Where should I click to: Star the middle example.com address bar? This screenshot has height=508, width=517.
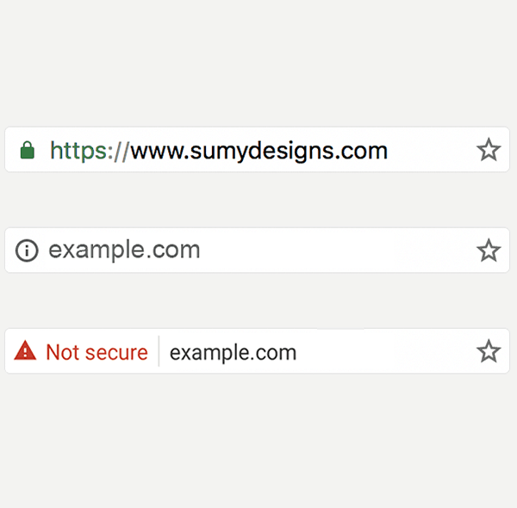click(x=489, y=251)
